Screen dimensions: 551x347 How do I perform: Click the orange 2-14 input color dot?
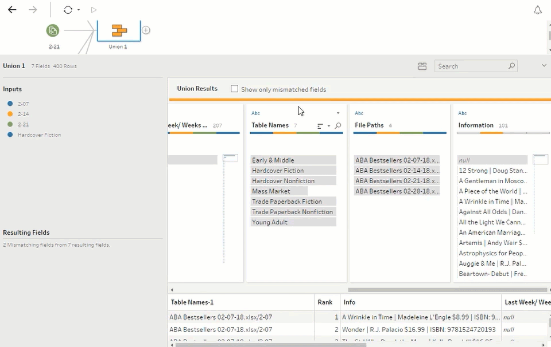(x=10, y=114)
